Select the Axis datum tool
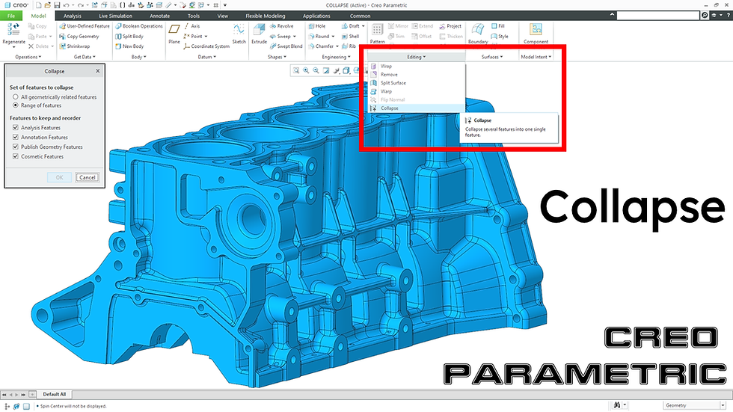Image resolution: width=733 pixels, height=412 pixels. (x=191, y=26)
